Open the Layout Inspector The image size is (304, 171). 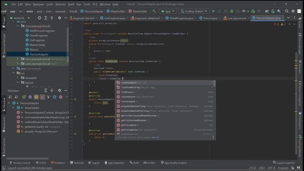tap(284, 162)
